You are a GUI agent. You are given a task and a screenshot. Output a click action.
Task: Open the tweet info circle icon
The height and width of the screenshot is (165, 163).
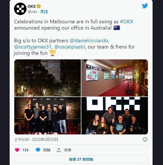pos(145,139)
